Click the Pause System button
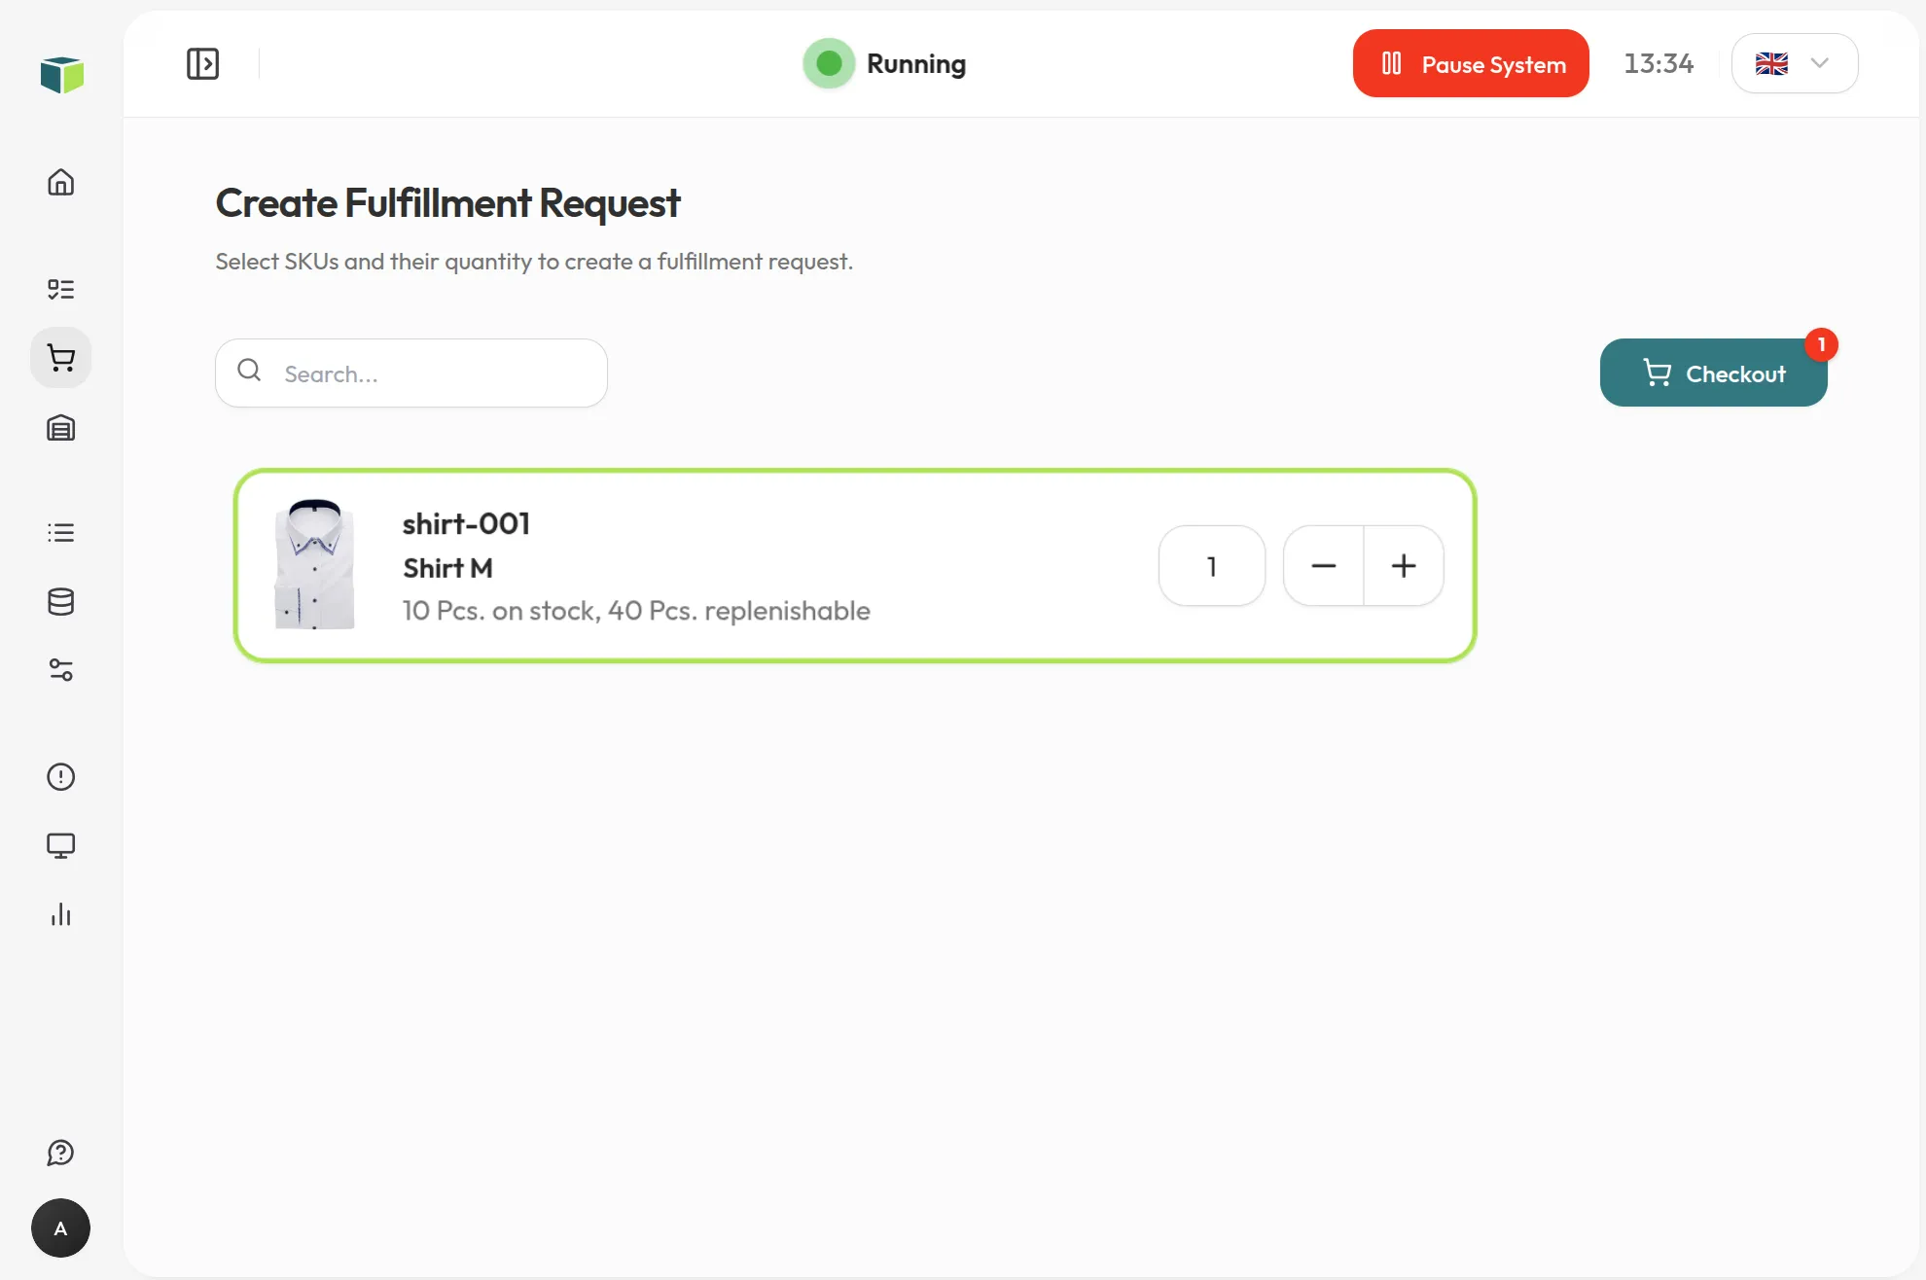 tap(1471, 63)
